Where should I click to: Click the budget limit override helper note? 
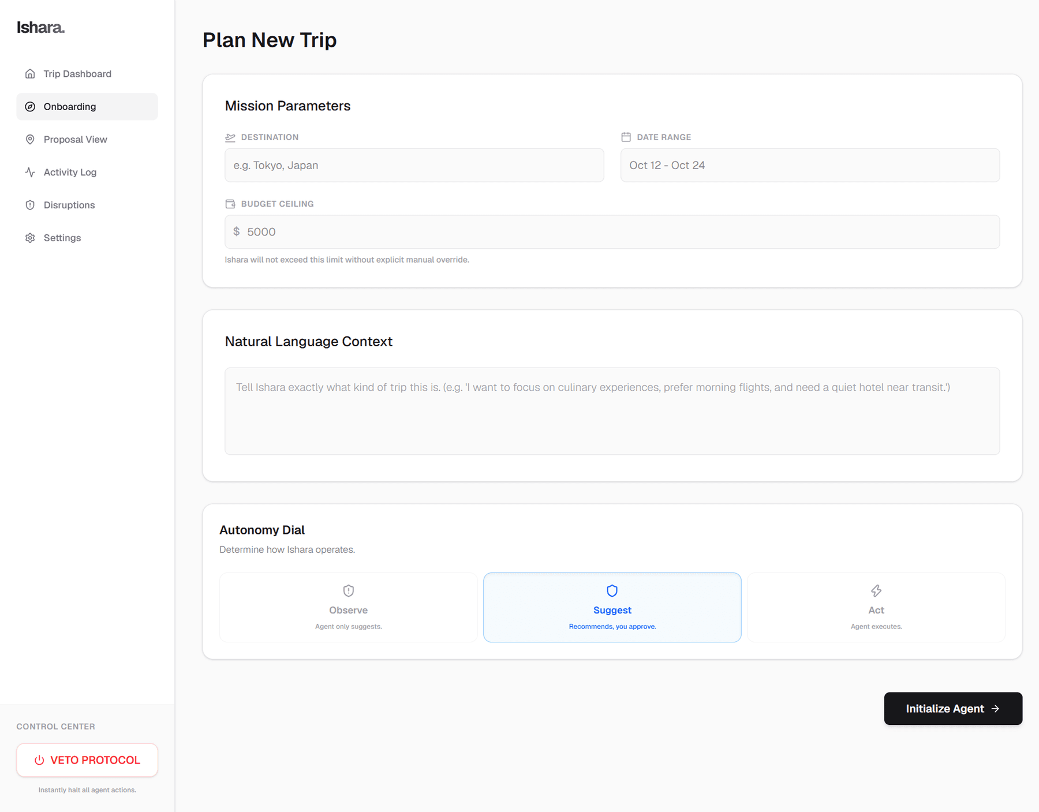347,260
